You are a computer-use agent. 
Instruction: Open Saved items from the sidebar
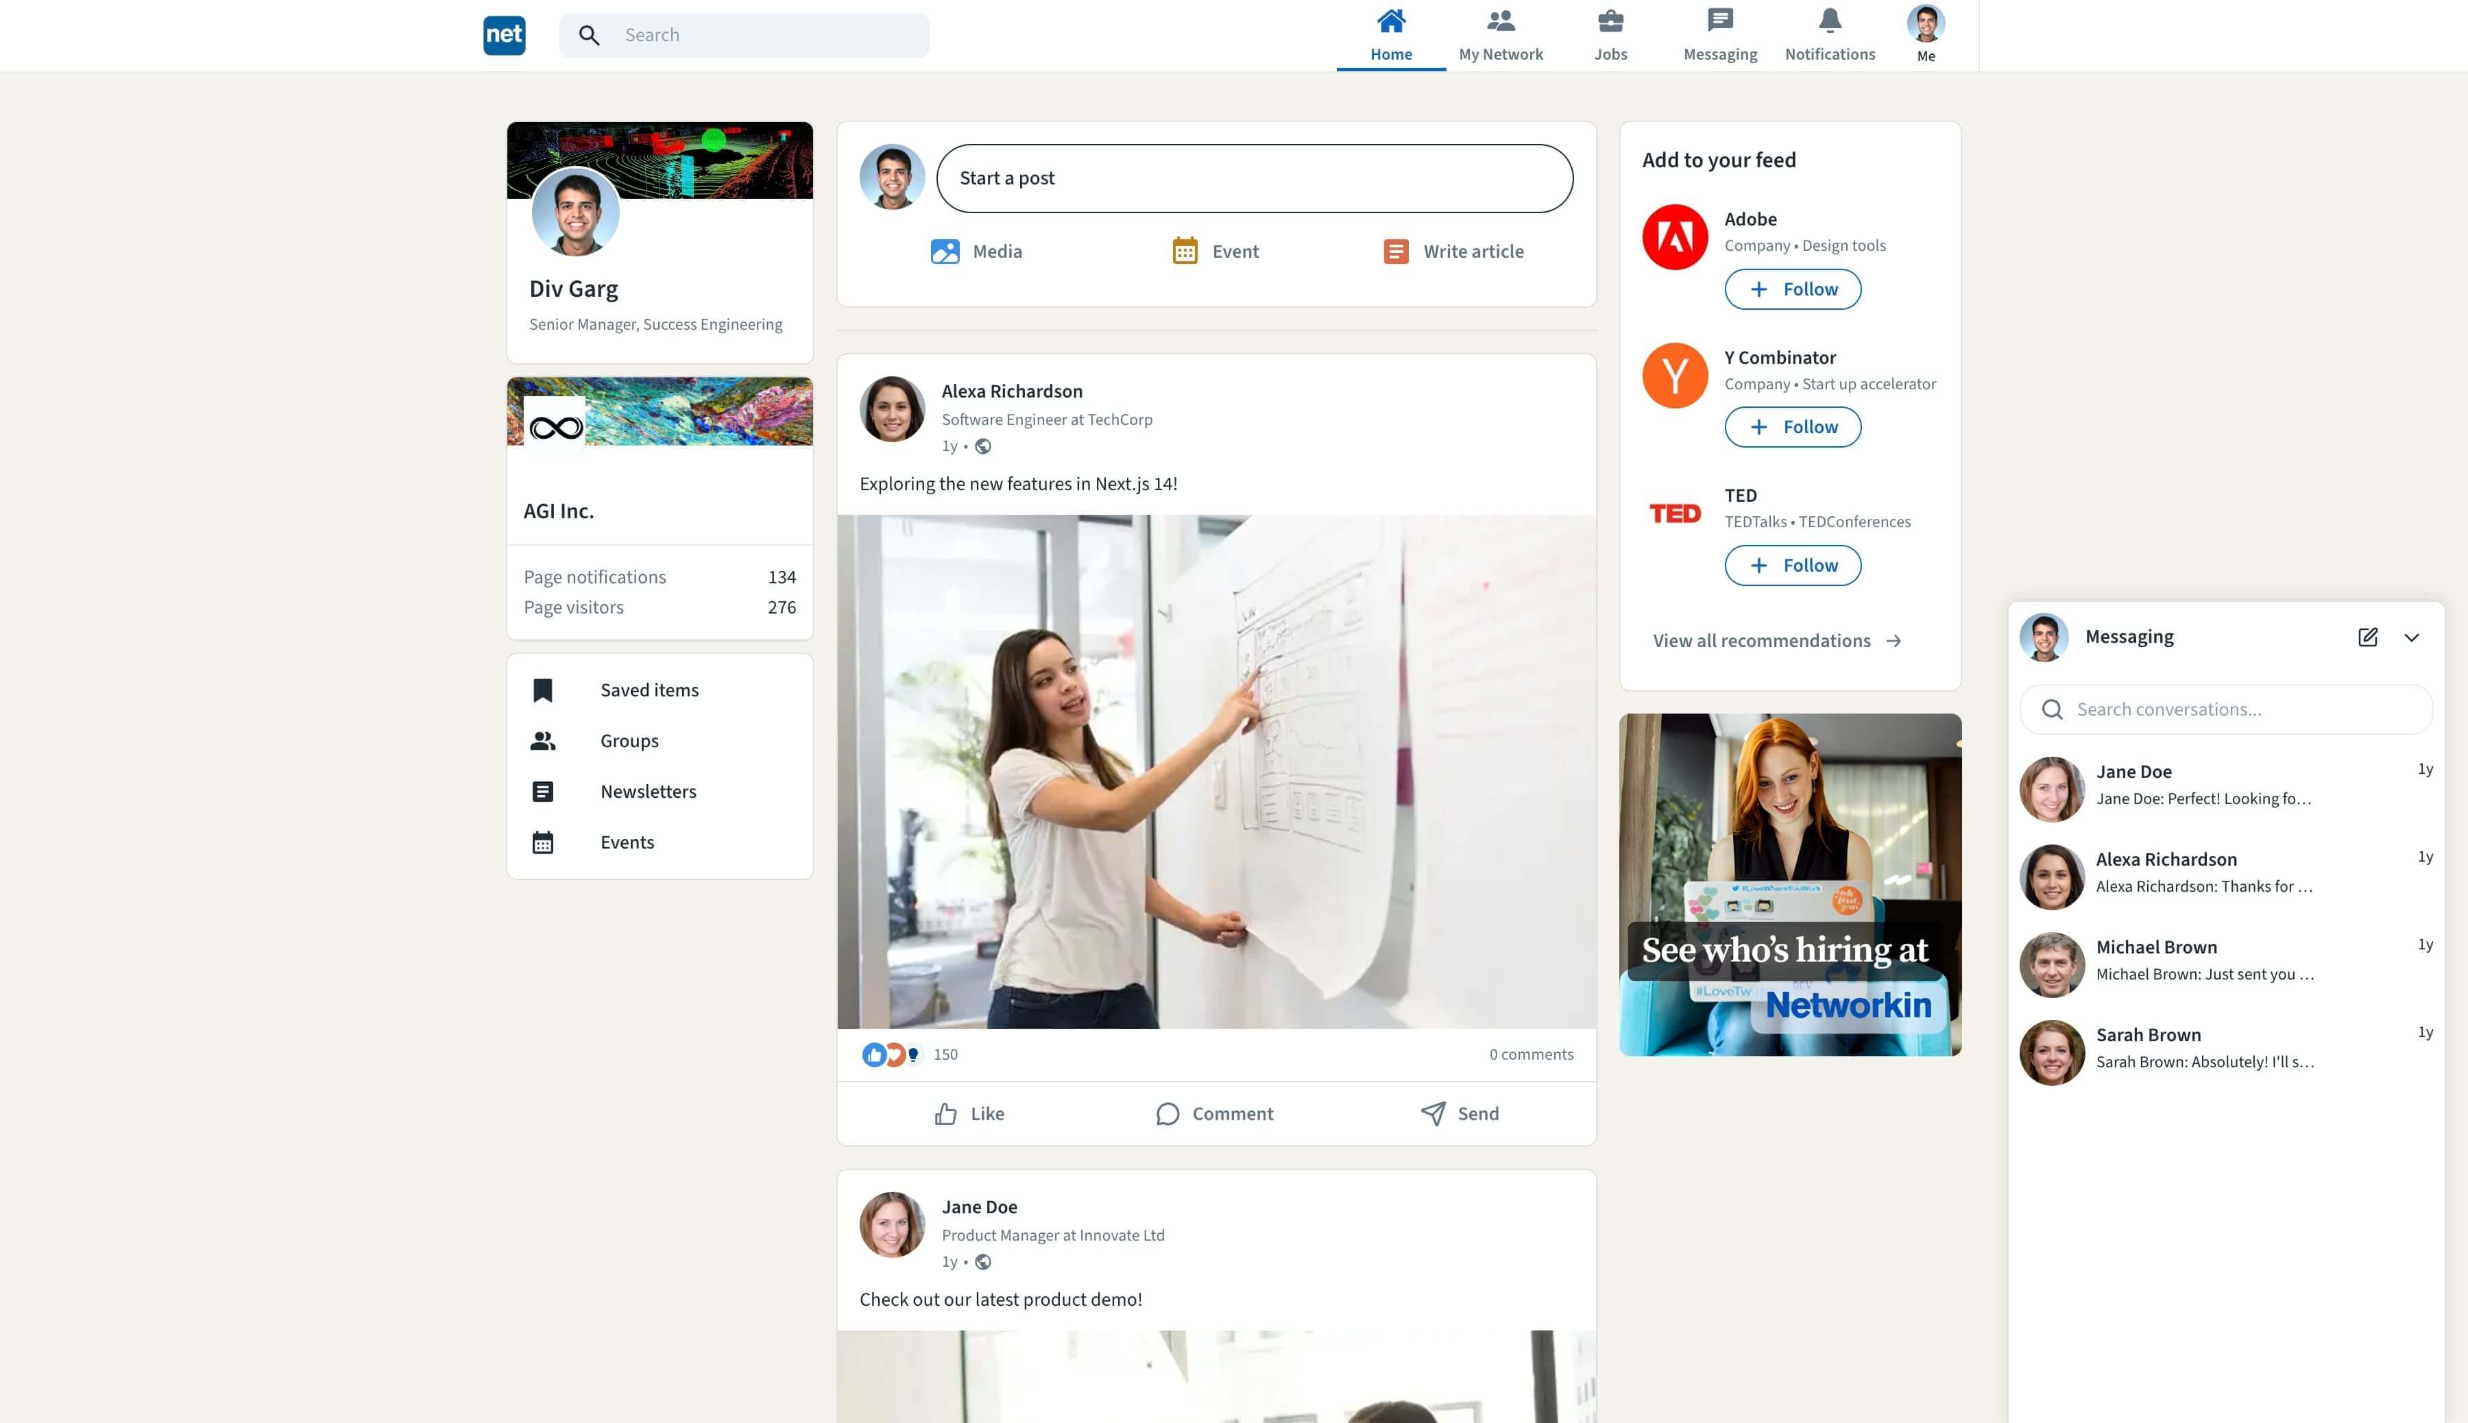point(648,690)
